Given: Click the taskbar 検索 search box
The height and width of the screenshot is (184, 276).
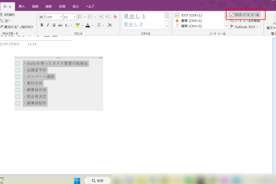Looking at the screenshot, I should (97, 181).
